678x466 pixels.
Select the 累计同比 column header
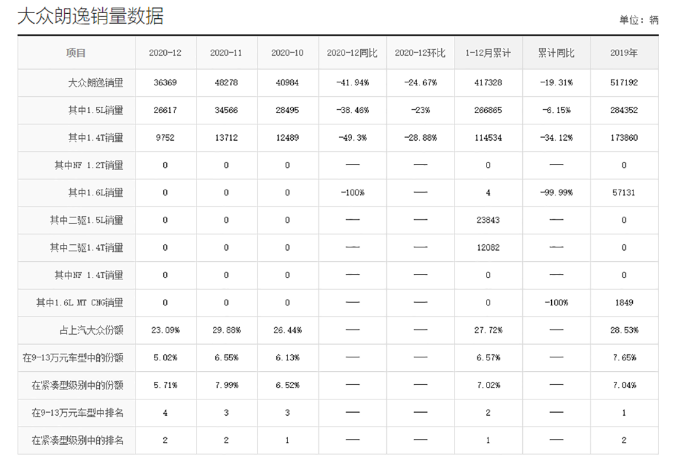[556, 53]
